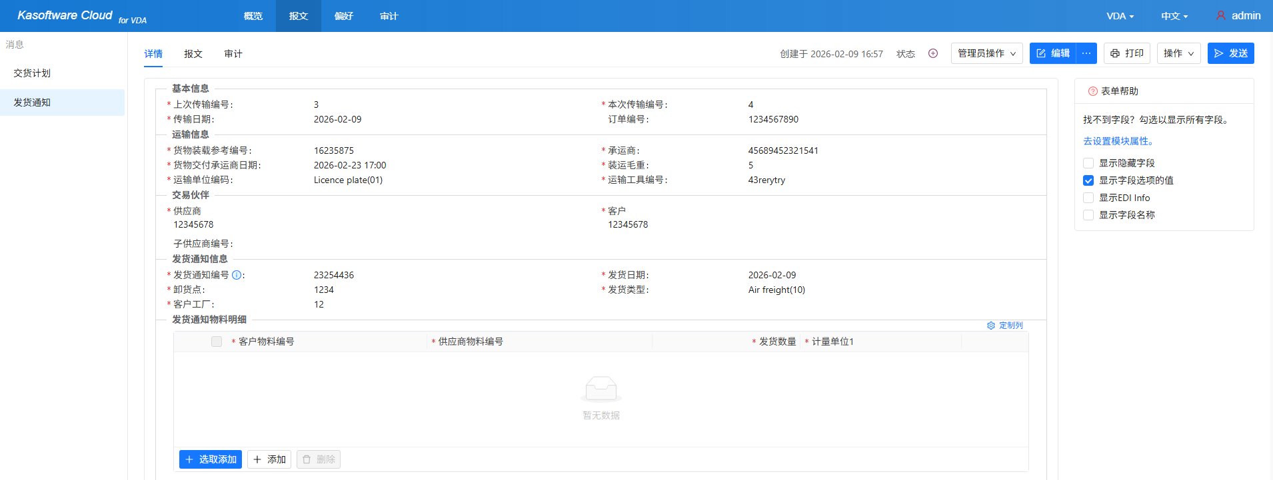Open the 管理员操作 dropdown
The height and width of the screenshot is (480, 1273).
click(x=986, y=53)
